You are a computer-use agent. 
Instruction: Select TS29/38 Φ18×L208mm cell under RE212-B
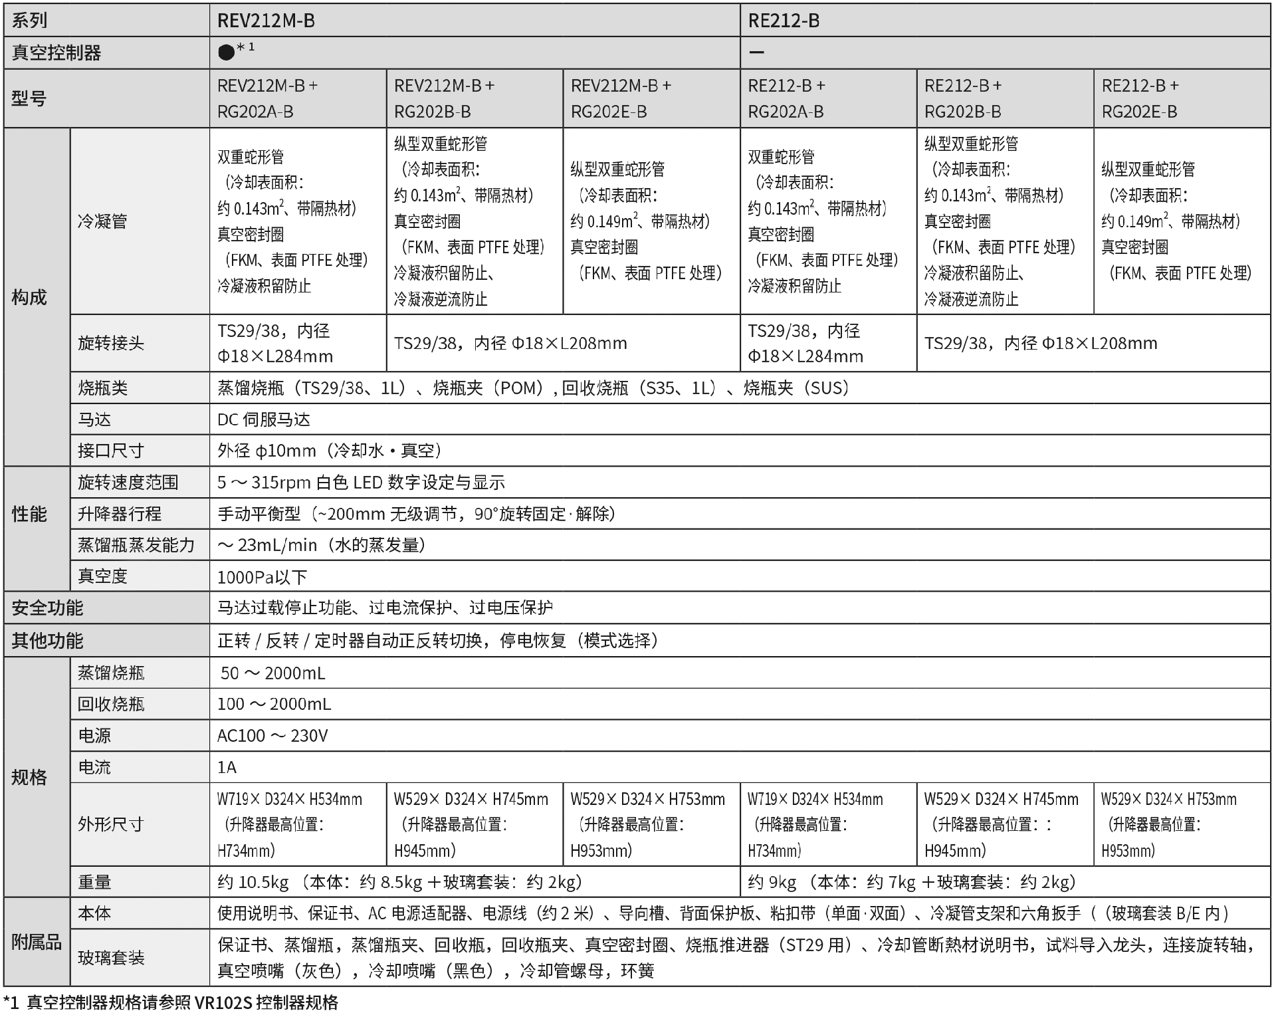(1094, 343)
